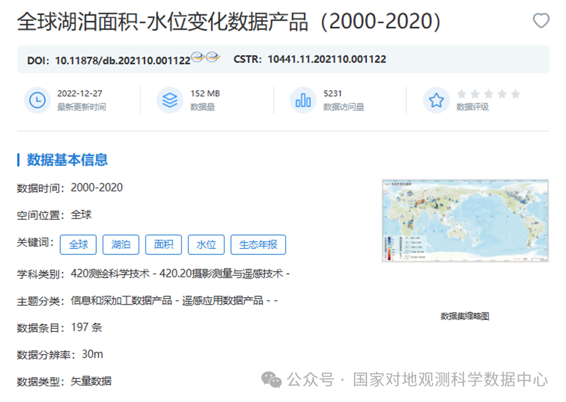The width and height of the screenshot is (566, 402).
Task: Click the 面积 keyword tag
Action: click(164, 244)
